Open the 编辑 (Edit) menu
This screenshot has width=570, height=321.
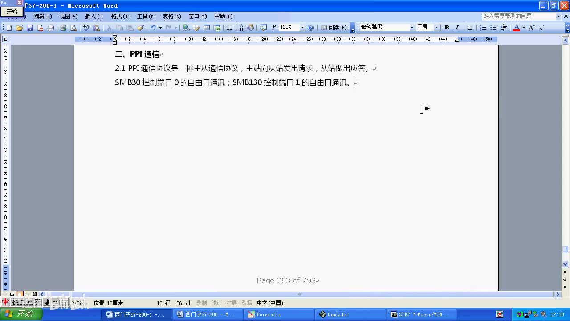(x=42, y=16)
